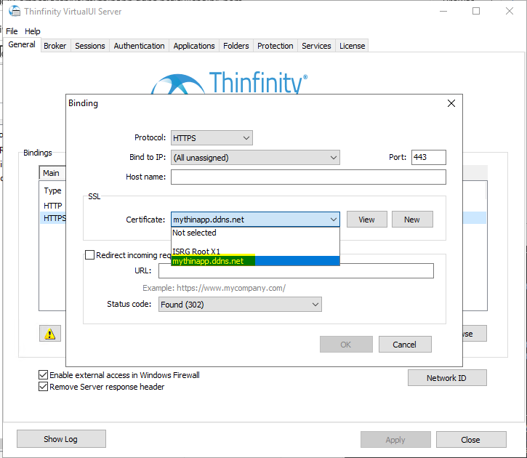Click the Apply button
Screen dimensions: 527x458
tap(395, 440)
